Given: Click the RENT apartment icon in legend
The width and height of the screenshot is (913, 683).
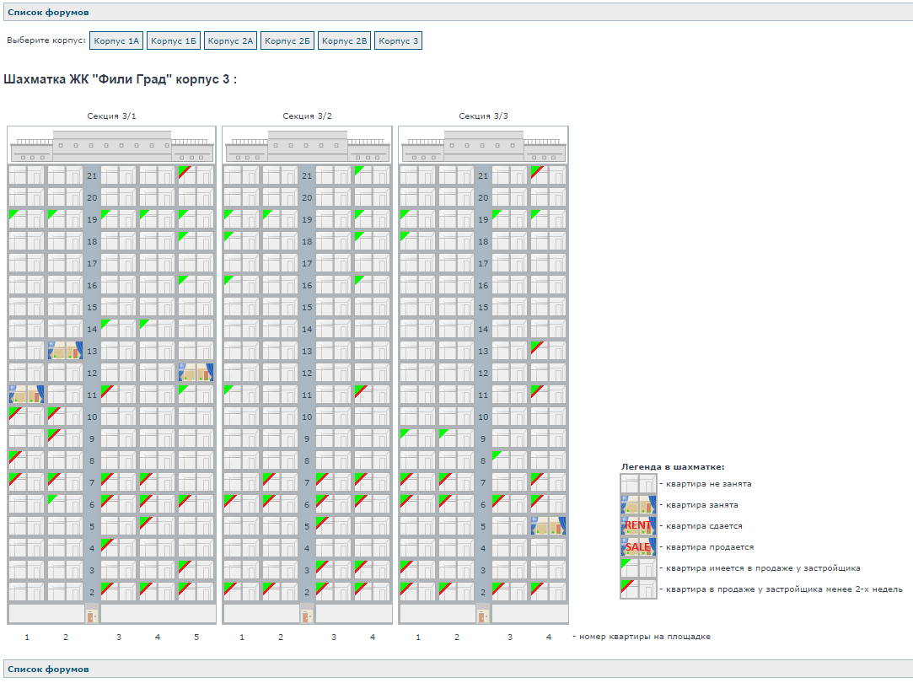Looking at the screenshot, I should point(638,525).
